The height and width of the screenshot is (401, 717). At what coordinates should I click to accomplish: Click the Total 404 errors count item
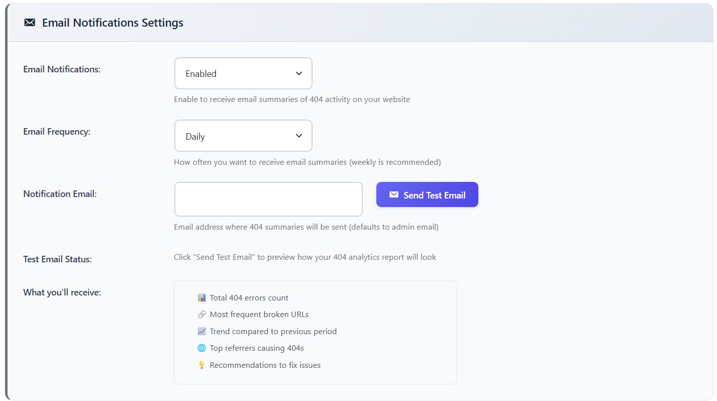point(249,298)
